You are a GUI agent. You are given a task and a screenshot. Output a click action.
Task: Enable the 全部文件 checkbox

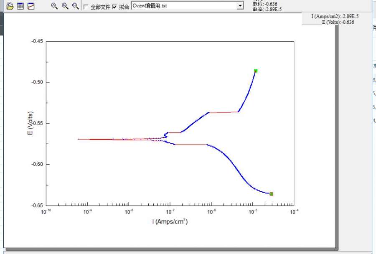[86, 7]
